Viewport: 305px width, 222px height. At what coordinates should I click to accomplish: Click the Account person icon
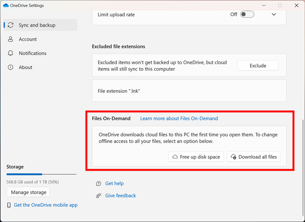coord(10,39)
